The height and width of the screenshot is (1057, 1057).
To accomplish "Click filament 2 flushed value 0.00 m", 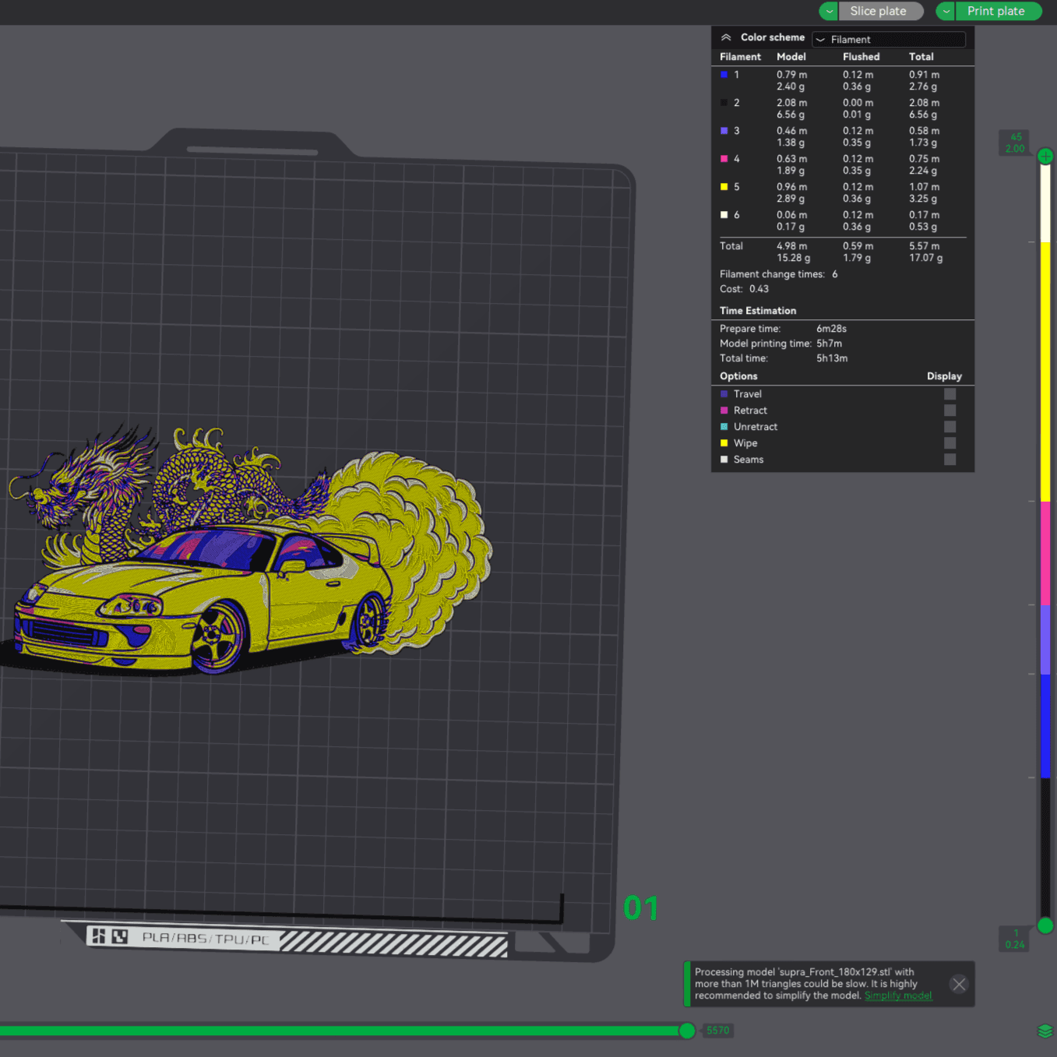I will pyautogui.click(x=858, y=103).
